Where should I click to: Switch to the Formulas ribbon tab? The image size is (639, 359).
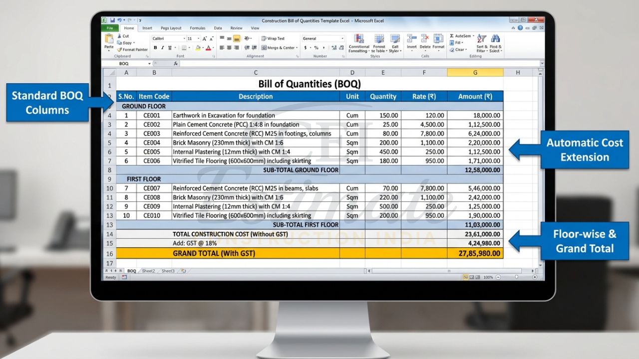pos(198,28)
